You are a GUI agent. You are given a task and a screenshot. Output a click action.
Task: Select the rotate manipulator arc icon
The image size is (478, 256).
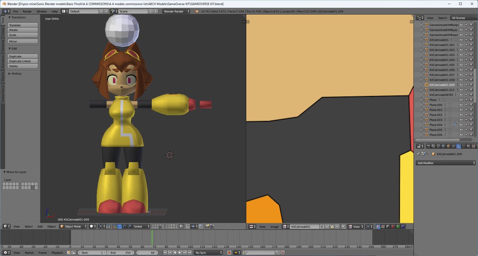pyautogui.click(x=124, y=226)
